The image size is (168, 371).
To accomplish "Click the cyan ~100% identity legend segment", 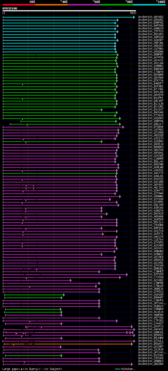I will click(149, 4).
